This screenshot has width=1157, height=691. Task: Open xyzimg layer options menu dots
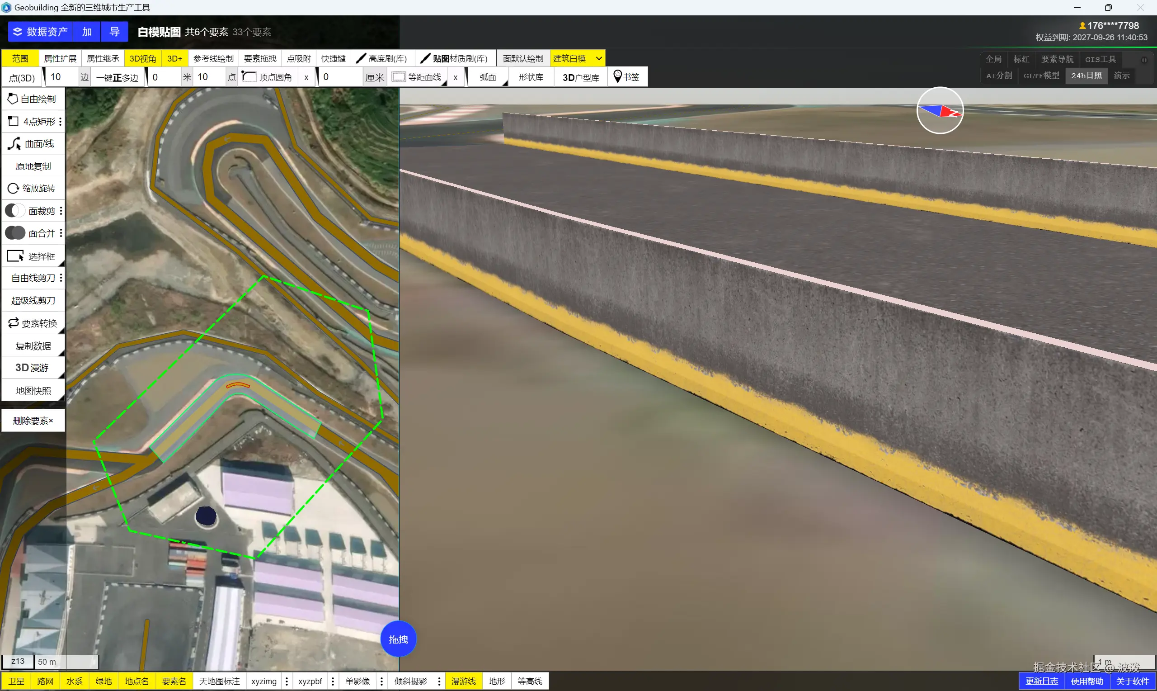coord(287,681)
